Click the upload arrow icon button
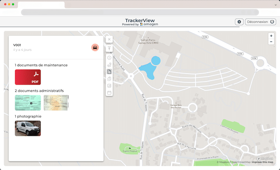The width and height of the screenshot is (280, 170). tap(109, 48)
